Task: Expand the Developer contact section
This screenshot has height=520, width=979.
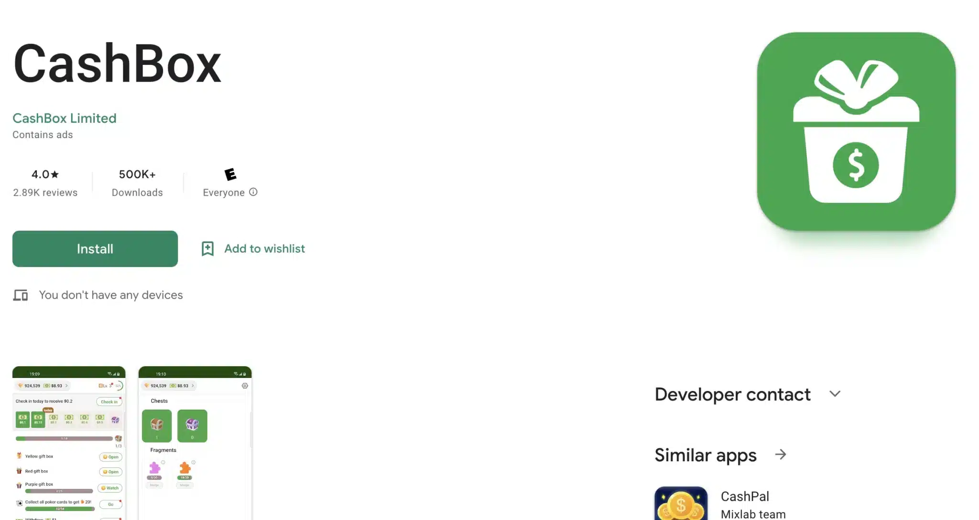Action: point(835,394)
